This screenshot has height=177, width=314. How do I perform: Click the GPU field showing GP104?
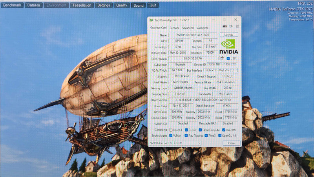(178, 41)
